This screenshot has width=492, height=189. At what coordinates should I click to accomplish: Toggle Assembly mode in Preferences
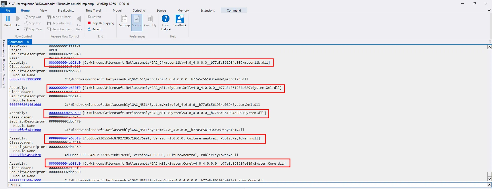pyautogui.click(x=150, y=19)
